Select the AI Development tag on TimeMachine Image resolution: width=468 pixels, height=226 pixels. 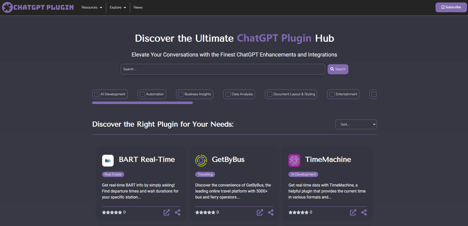[x=303, y=174]
